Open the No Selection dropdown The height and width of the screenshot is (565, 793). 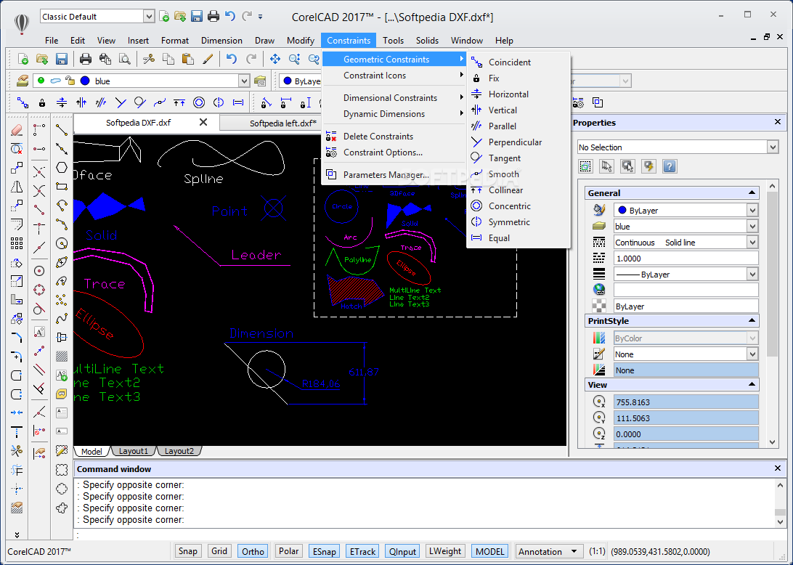click(772, 147)
